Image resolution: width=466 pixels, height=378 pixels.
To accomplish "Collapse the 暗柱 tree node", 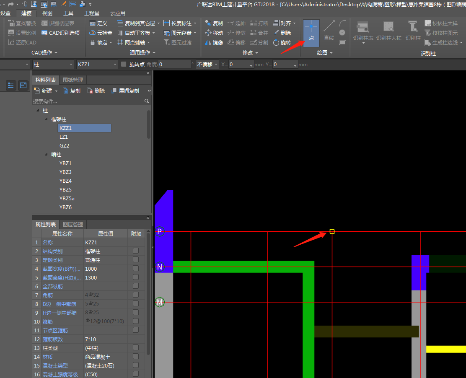I will pyautogui.click(x=46, y=155).
